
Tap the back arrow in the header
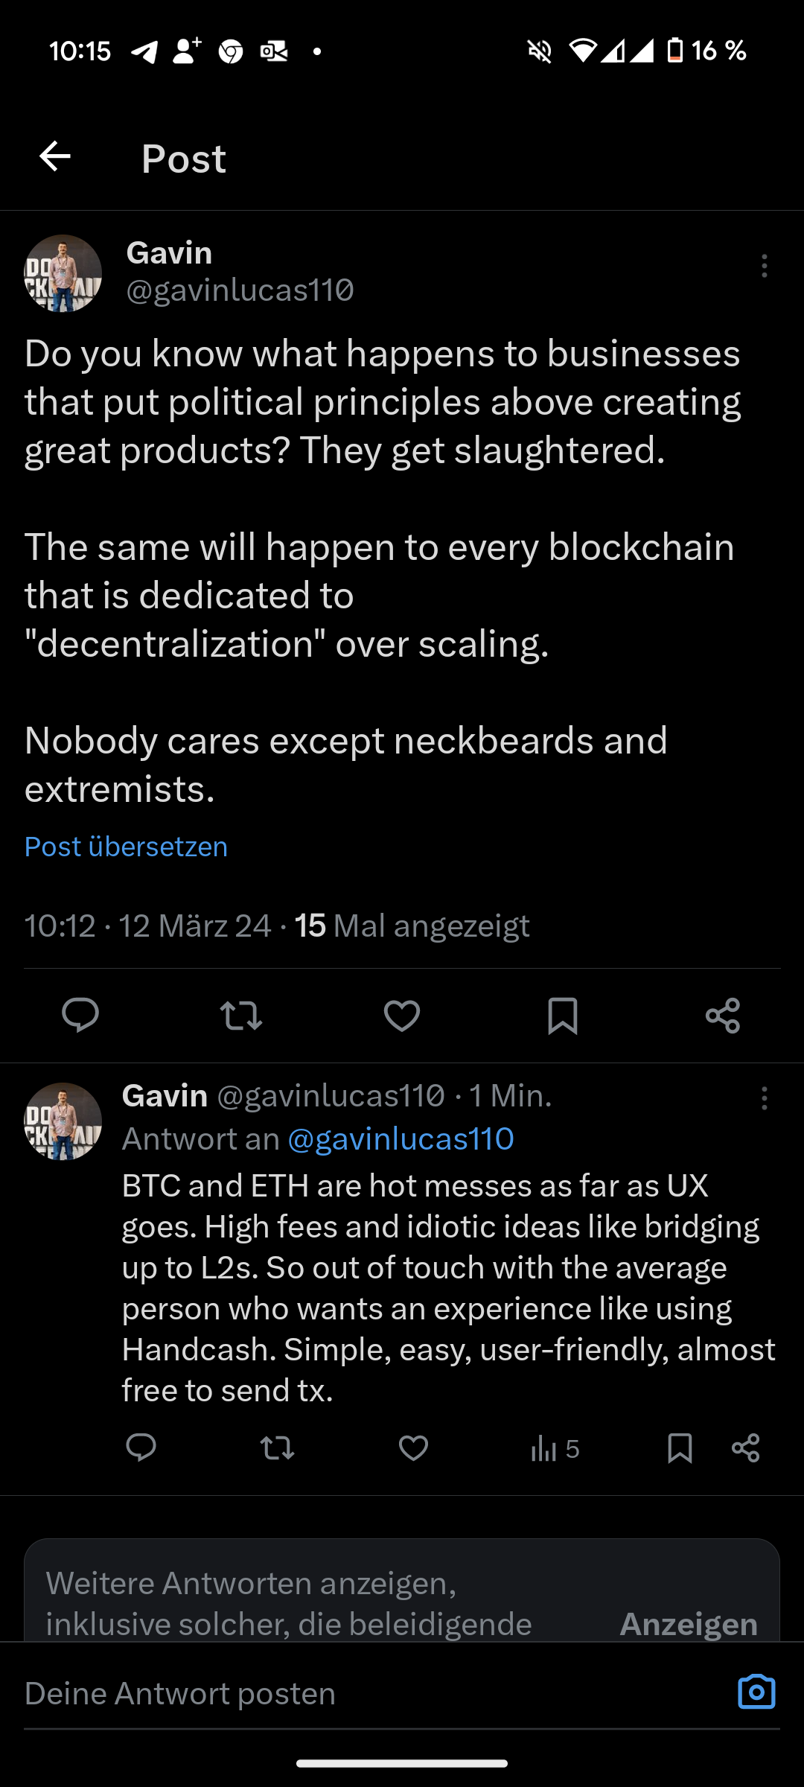pyautogui.click(x=55, y=157)
